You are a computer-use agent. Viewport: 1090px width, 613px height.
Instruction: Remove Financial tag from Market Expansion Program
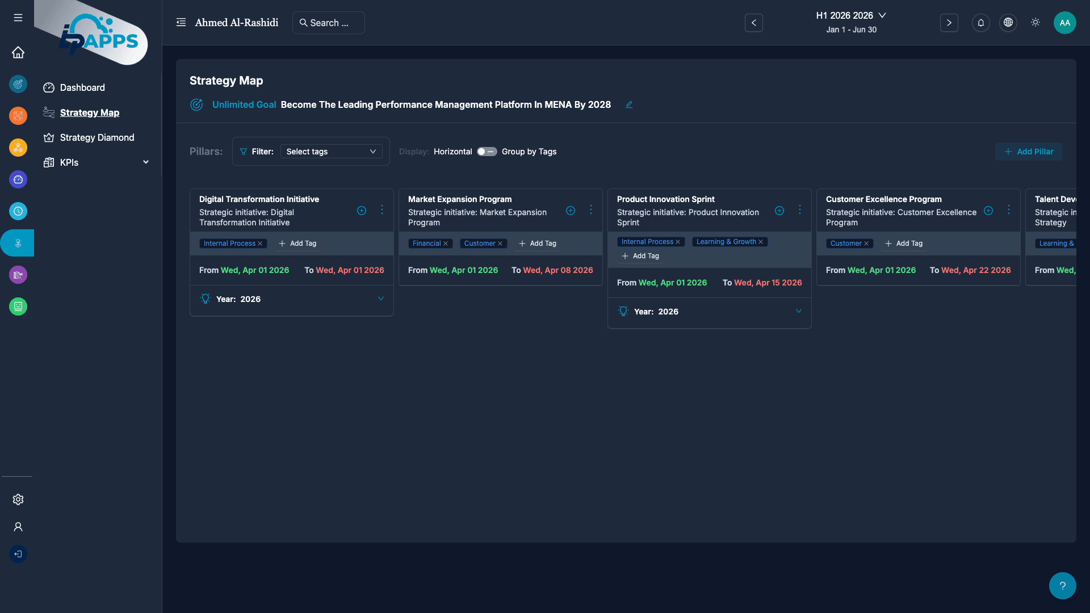(x=446, y=243)
